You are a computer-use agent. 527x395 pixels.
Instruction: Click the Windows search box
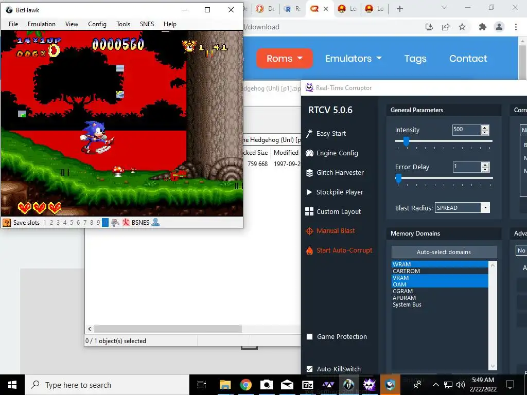tap(107, 385)
